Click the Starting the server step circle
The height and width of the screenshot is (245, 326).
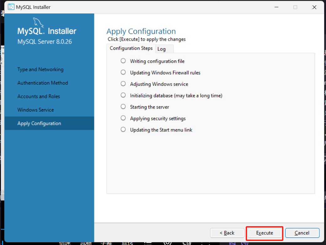[123, 106]
